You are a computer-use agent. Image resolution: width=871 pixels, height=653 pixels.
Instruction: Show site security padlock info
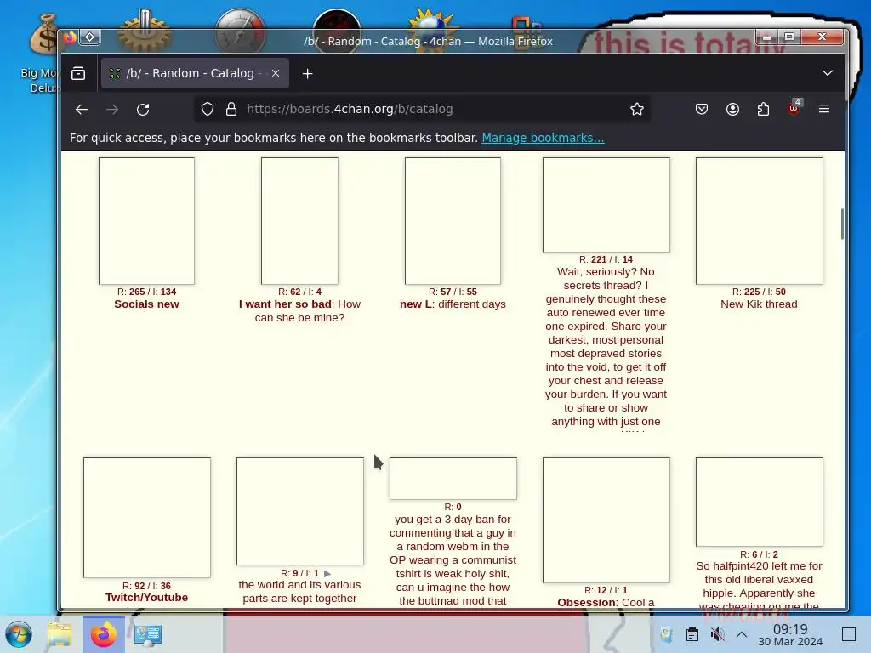click(231, 110)
